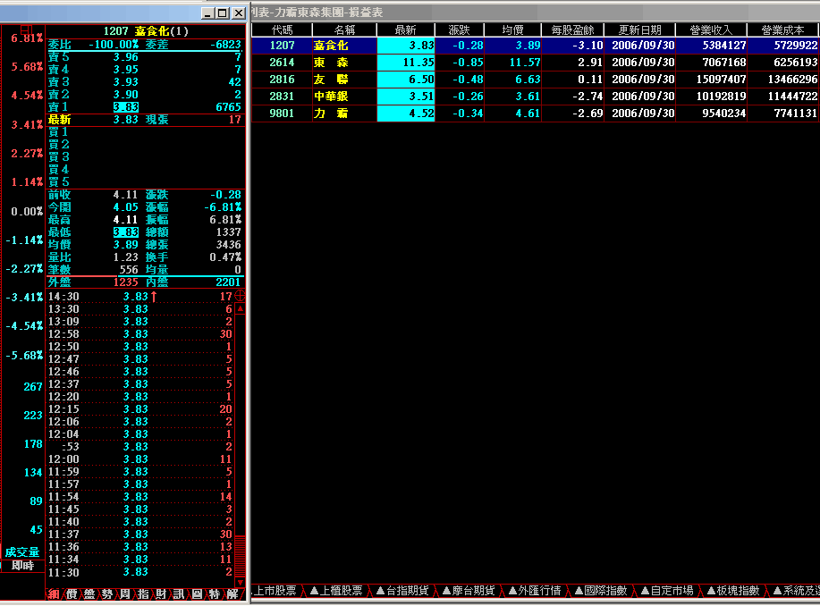Click the 6.50 latest price cell
This screenshot has height=606, width=820.
406,80
